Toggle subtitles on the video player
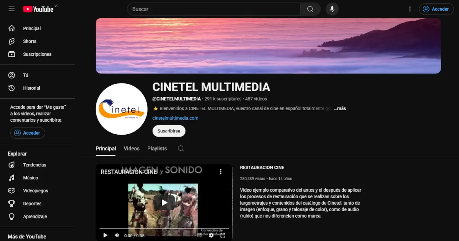The width and height of the screenshot is (459, 241). (x=200, y=235)
